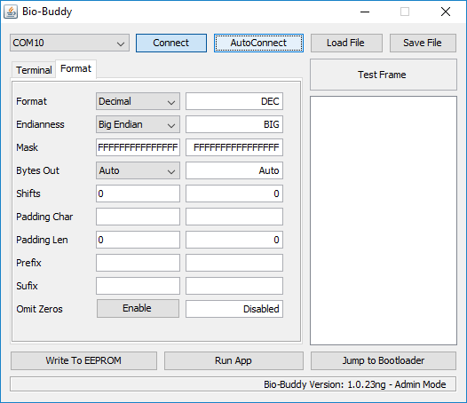Screen dimensions: 467x403
Task: Click the Shifts input field
Action: pos(138,194)
